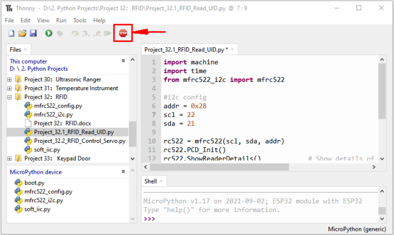394x235 pixels.
Task: Click code line 'addr = 0x28'
Action: (x=185, y=106)
